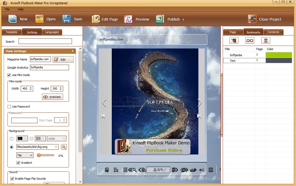Open the first background color dropdown
Image resolution: width=296 pixels, height=186 pixels.
[22, 139]
